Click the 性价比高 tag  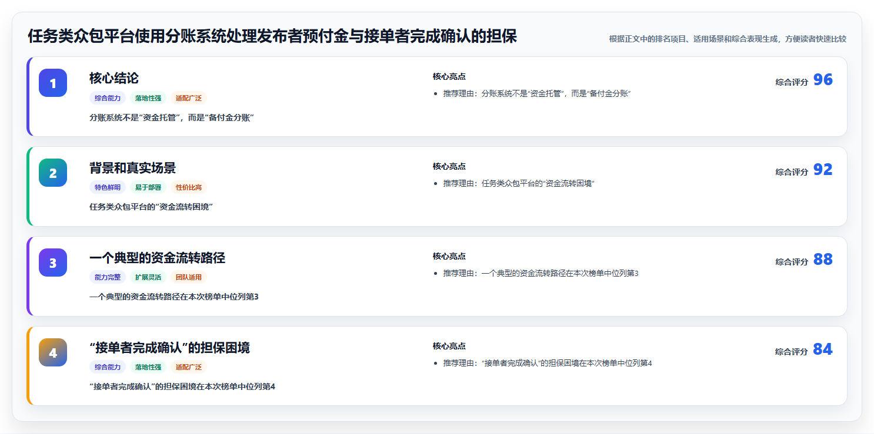pyautogui.click(x=189, y=188)
